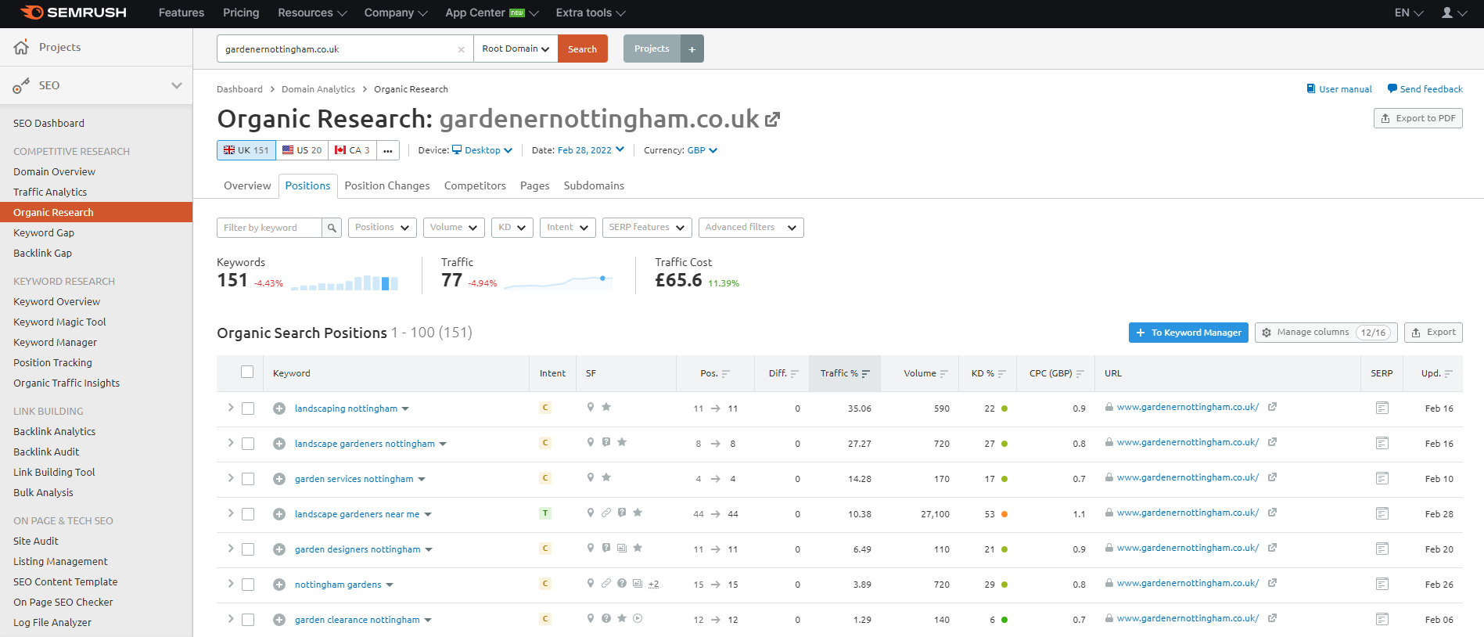Open the Root Domain dropdown
This screenshot has width=1484, height=637.
[x=516, y=49]
